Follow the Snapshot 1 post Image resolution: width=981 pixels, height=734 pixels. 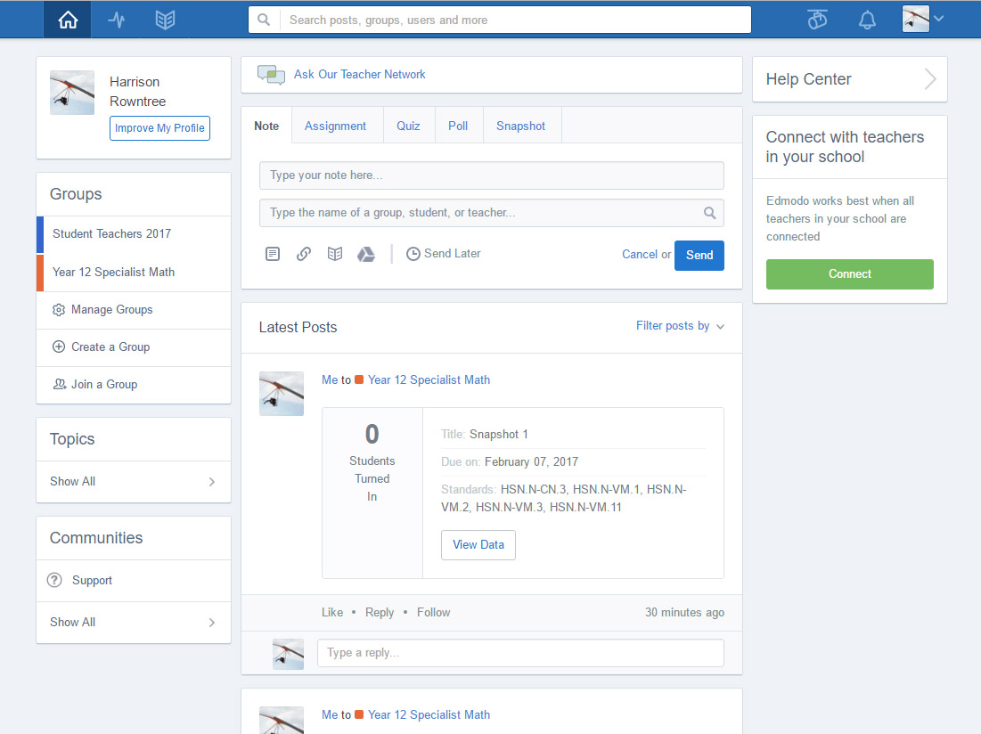434,612
